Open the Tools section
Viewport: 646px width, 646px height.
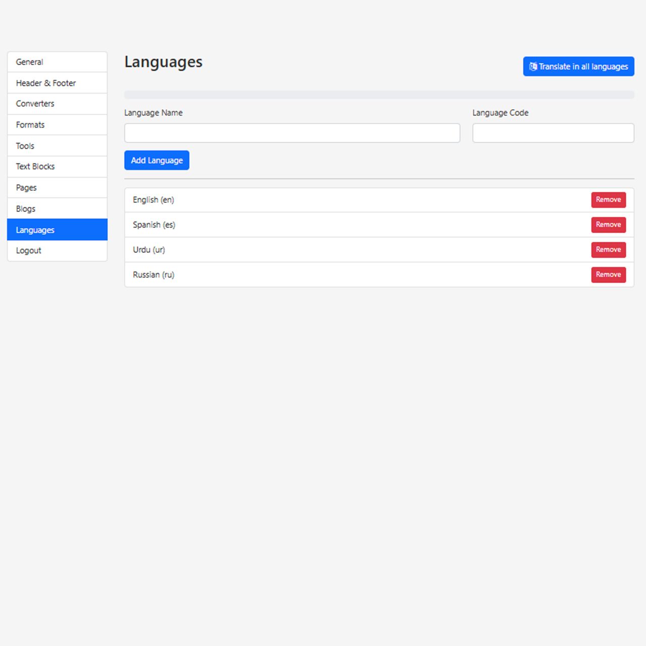[58, 146]
